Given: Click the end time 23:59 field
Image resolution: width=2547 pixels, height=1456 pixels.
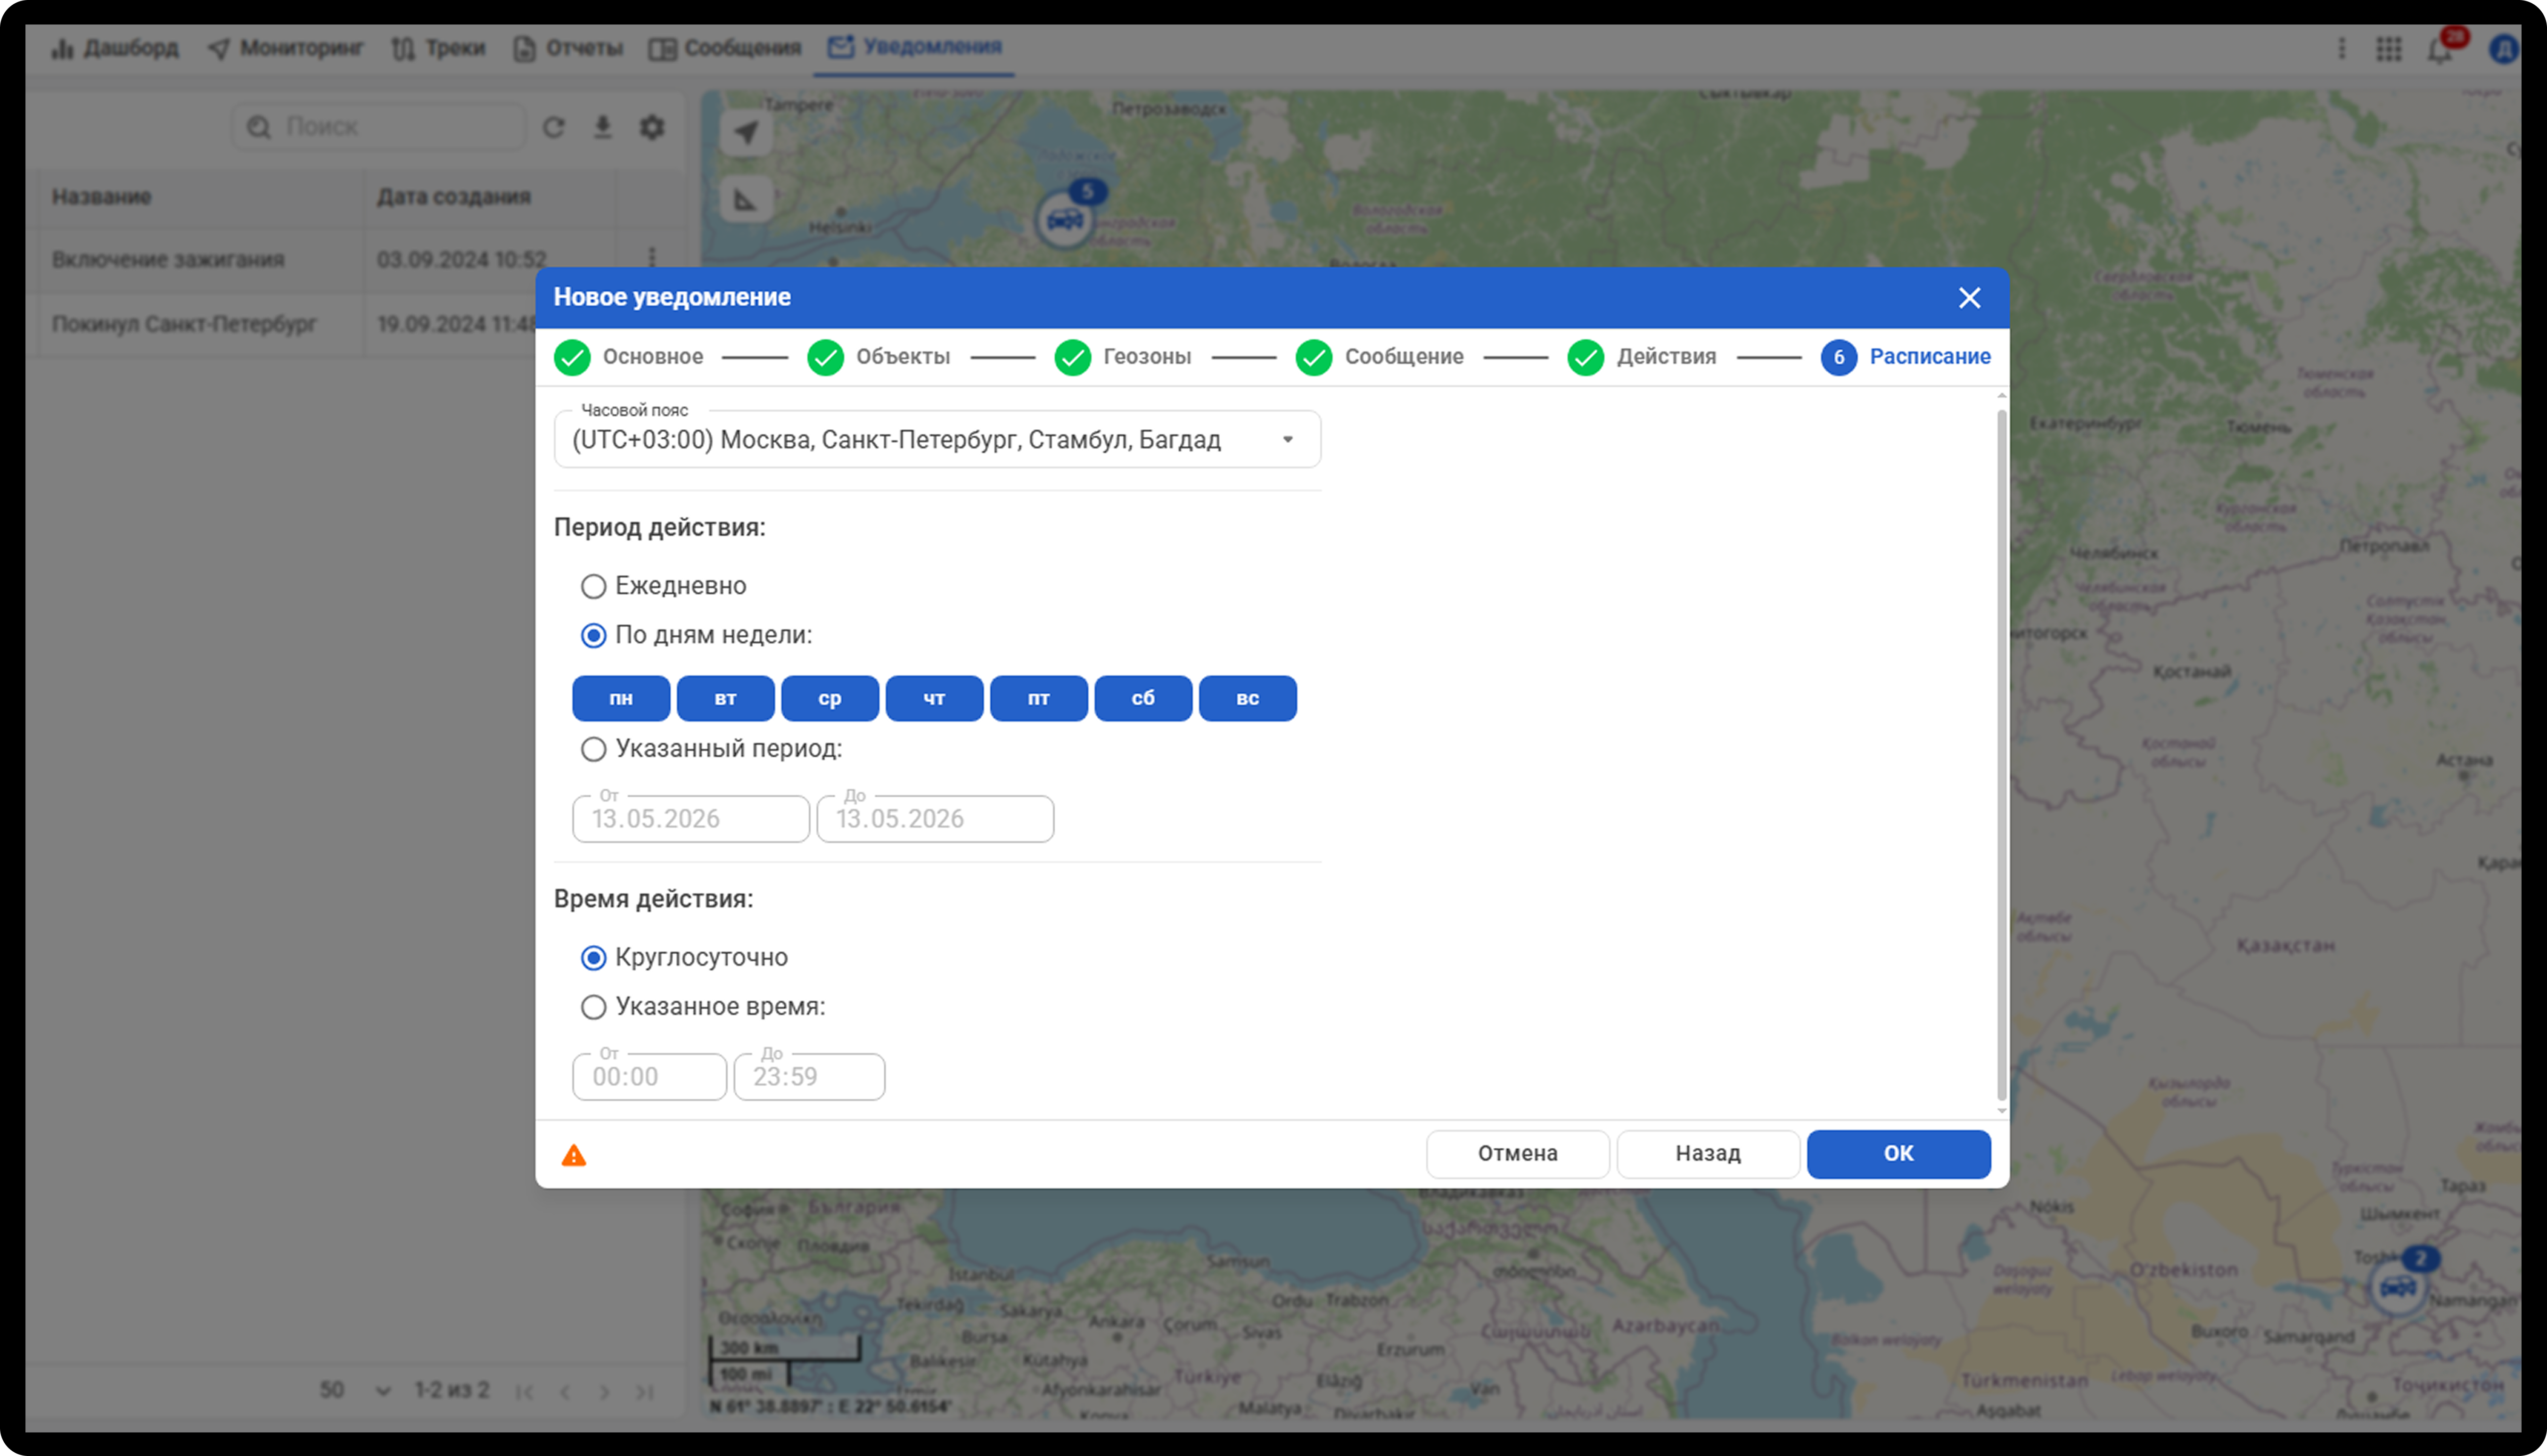Looking at the screenshot, I should tap(809, 1077).
